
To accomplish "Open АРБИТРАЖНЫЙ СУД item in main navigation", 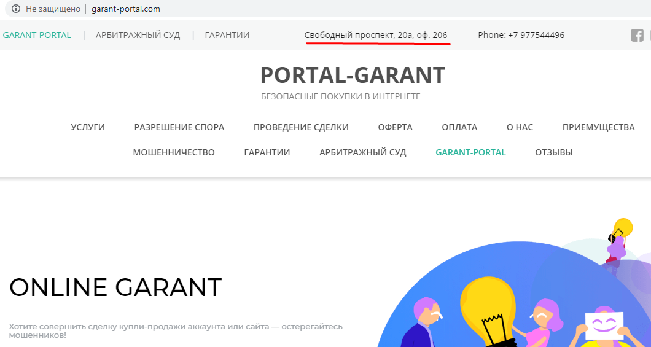I will pyautogui.click(x=363, y=152).
